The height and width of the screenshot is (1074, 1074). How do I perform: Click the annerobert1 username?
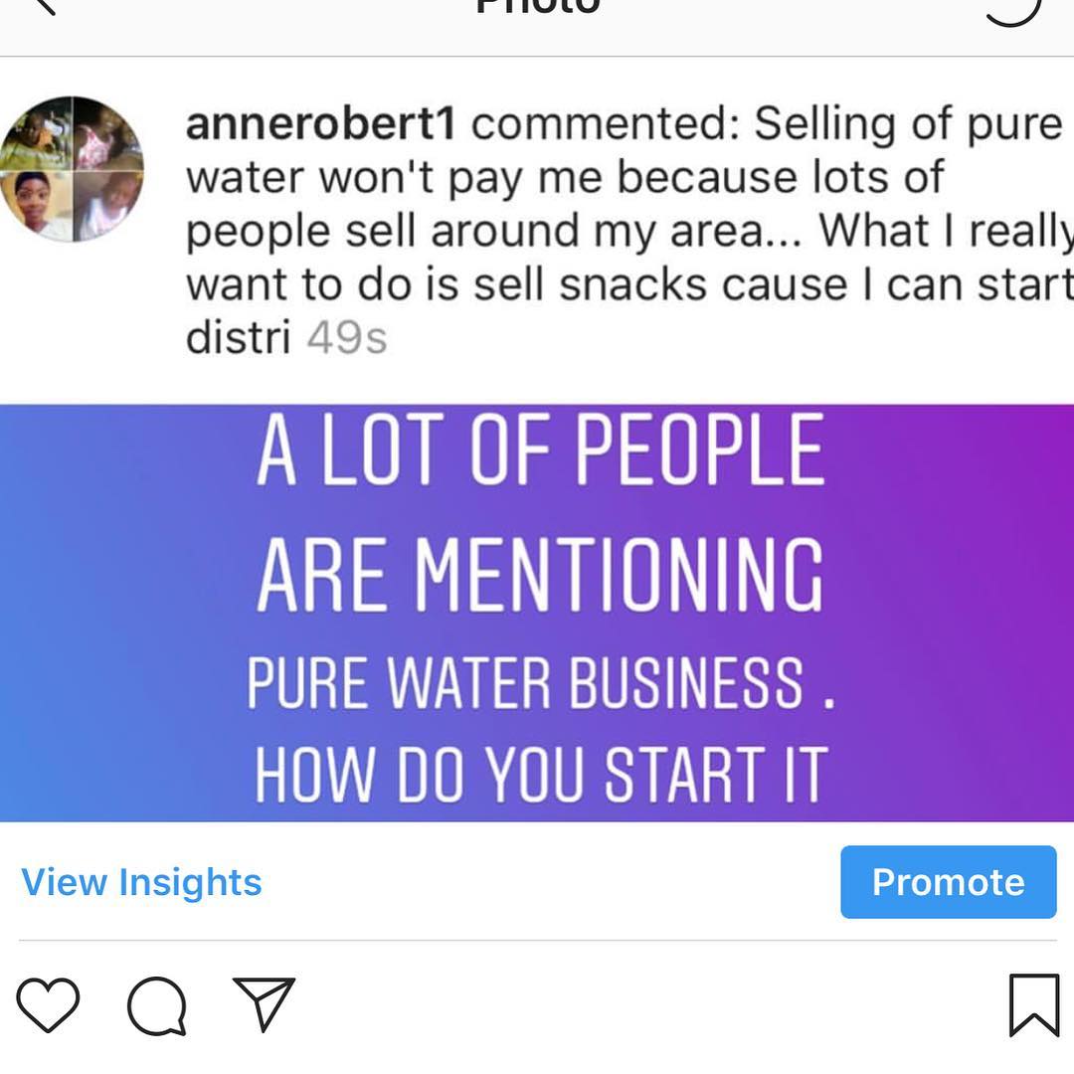pyautogui.click(x=321, y=124)
